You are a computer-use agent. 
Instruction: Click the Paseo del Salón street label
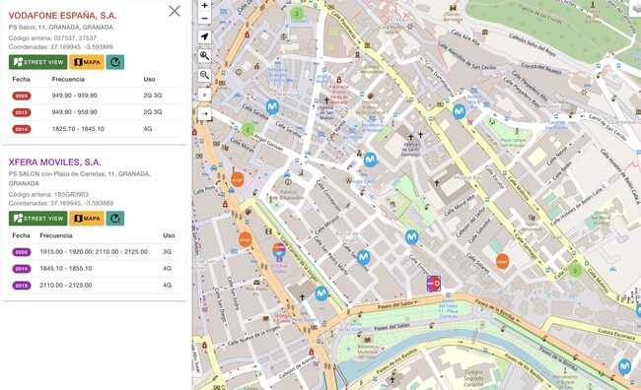pyautogui.click(x=394, y=304)
